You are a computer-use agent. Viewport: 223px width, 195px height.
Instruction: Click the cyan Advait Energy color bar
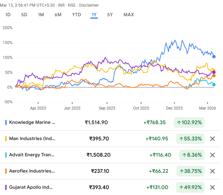point(6,155)
